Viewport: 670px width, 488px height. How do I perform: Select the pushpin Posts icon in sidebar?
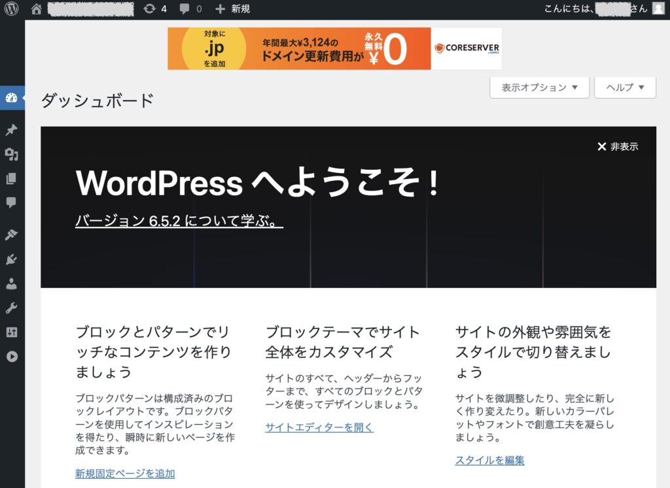point(12,129)
